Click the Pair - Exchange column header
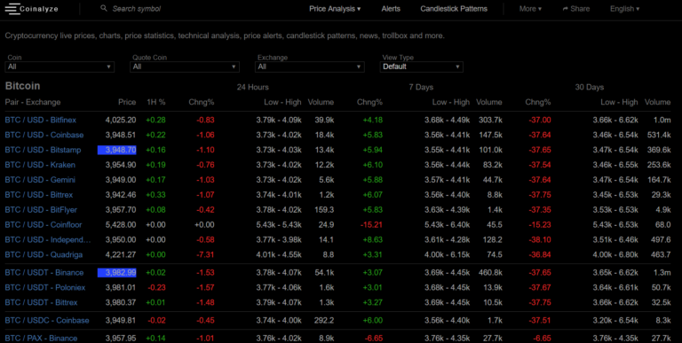 tap(33, 103)
